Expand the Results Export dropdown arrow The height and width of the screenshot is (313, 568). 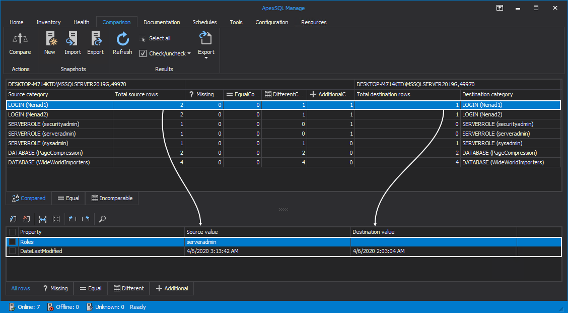pyautogui.click(x=206, y=58)
